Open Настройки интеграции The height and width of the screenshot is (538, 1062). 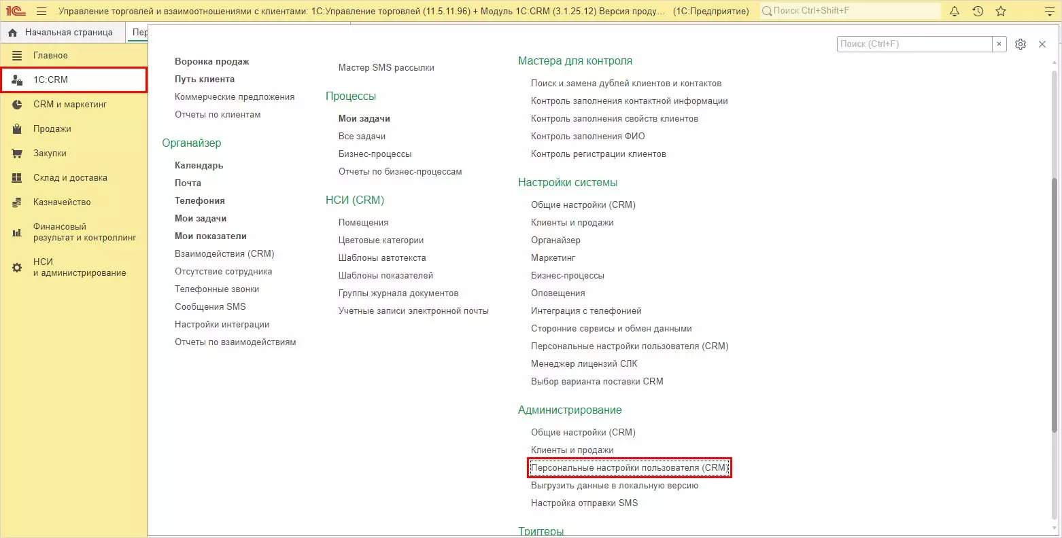pos(222,325)
